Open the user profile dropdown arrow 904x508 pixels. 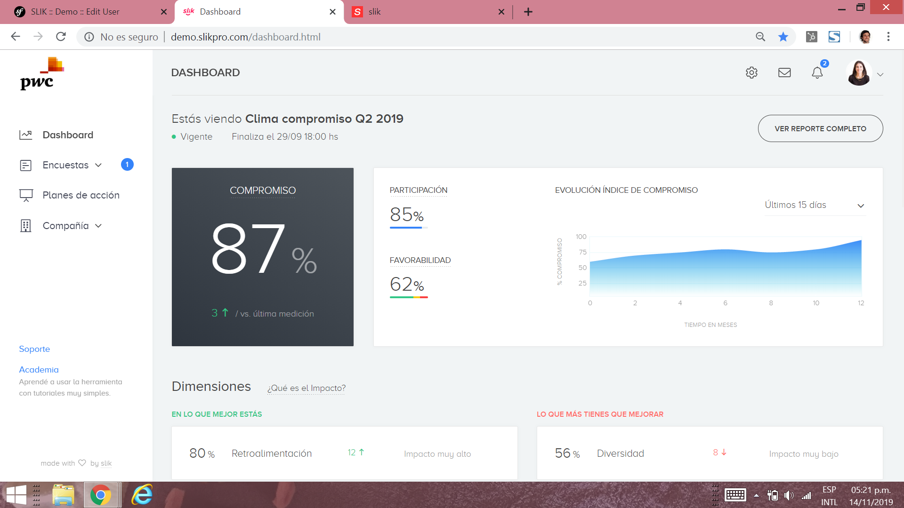880,74
